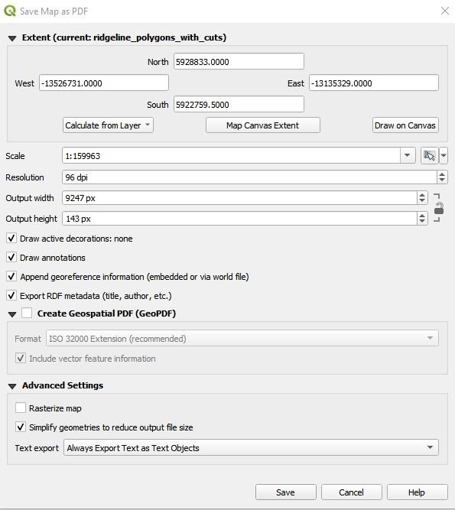Screen dimensions: 455x510
Task: Click the North extent input field
Action: [239, 62]
